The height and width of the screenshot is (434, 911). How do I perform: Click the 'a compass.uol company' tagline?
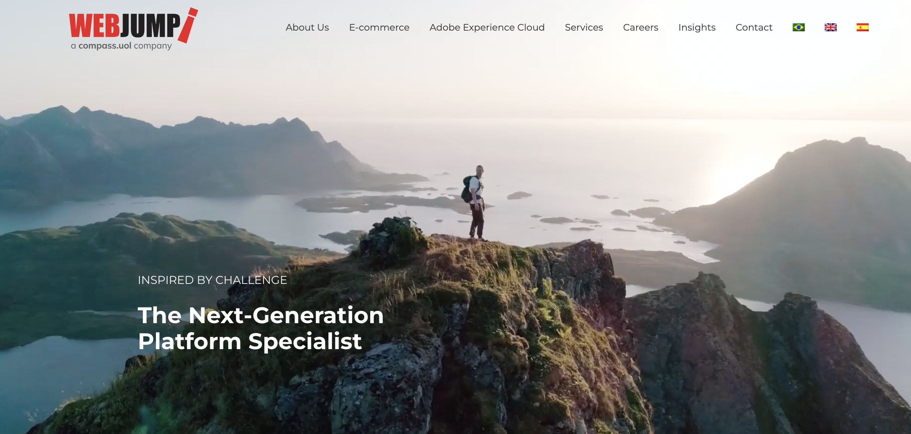(121, 46)
